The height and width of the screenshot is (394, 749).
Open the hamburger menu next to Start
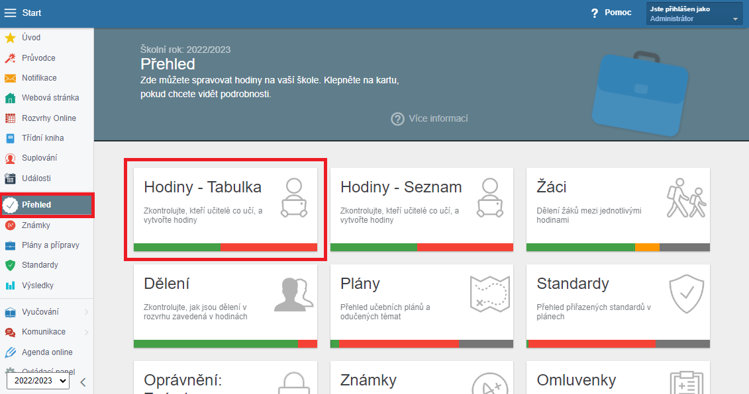(10, 13)
